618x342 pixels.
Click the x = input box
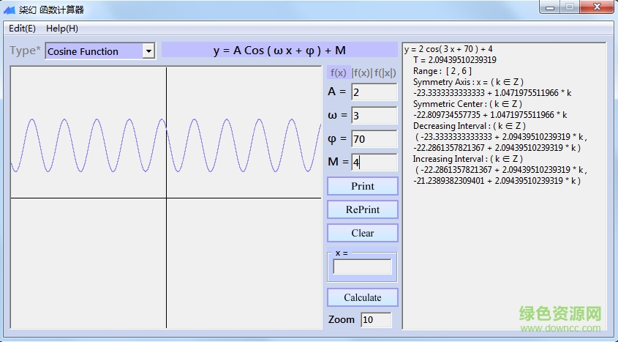point(362,267)
